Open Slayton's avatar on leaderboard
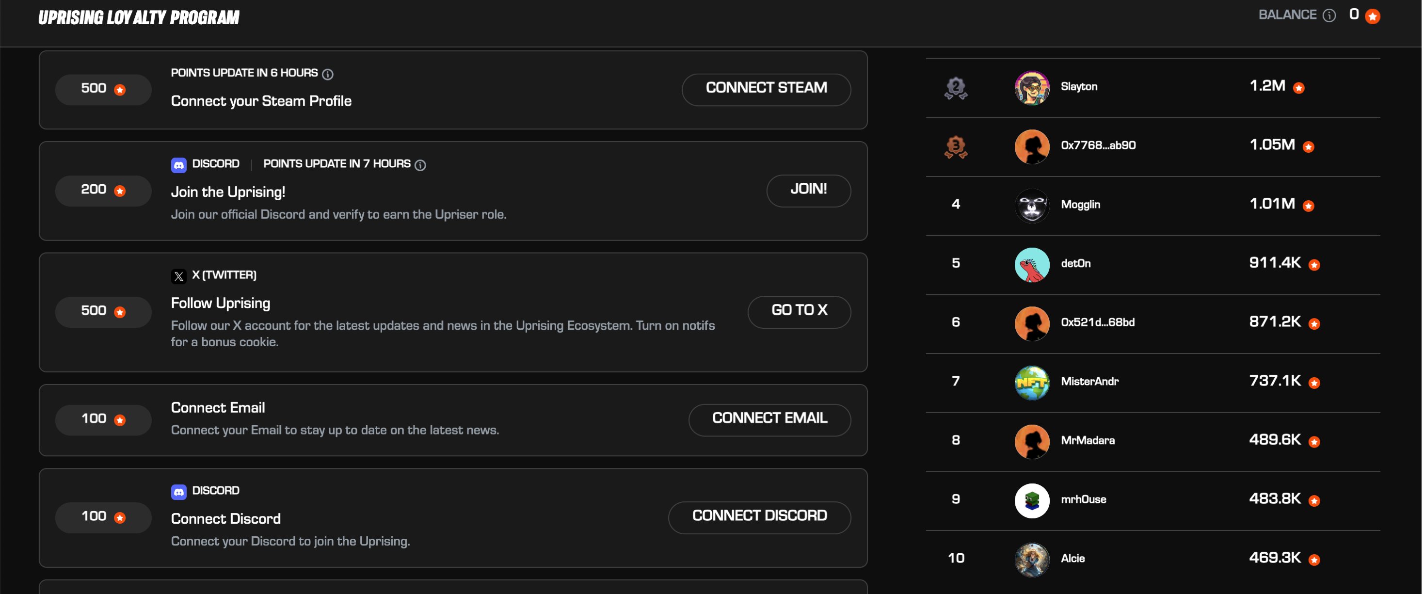The image size is (1425, 594). click(1031, 88)
